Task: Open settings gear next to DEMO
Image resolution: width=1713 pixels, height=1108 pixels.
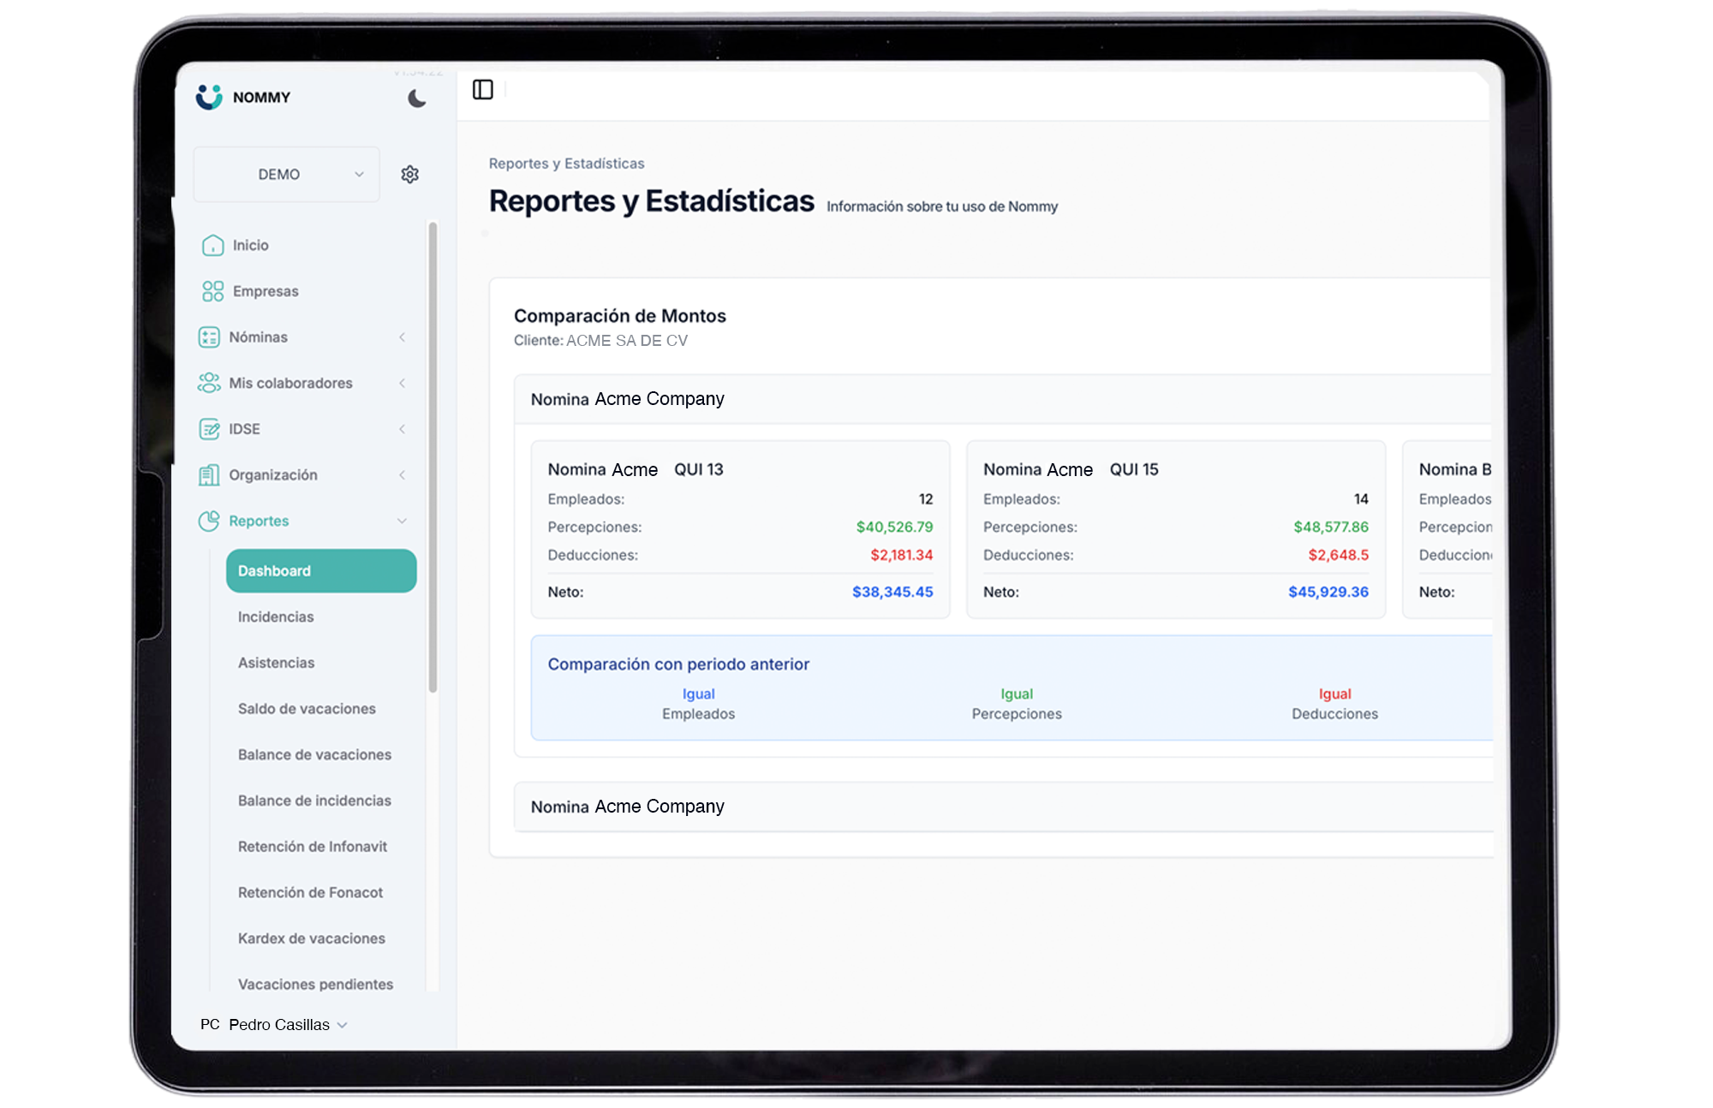Action: pyautogui.click(x=410, y=175)
